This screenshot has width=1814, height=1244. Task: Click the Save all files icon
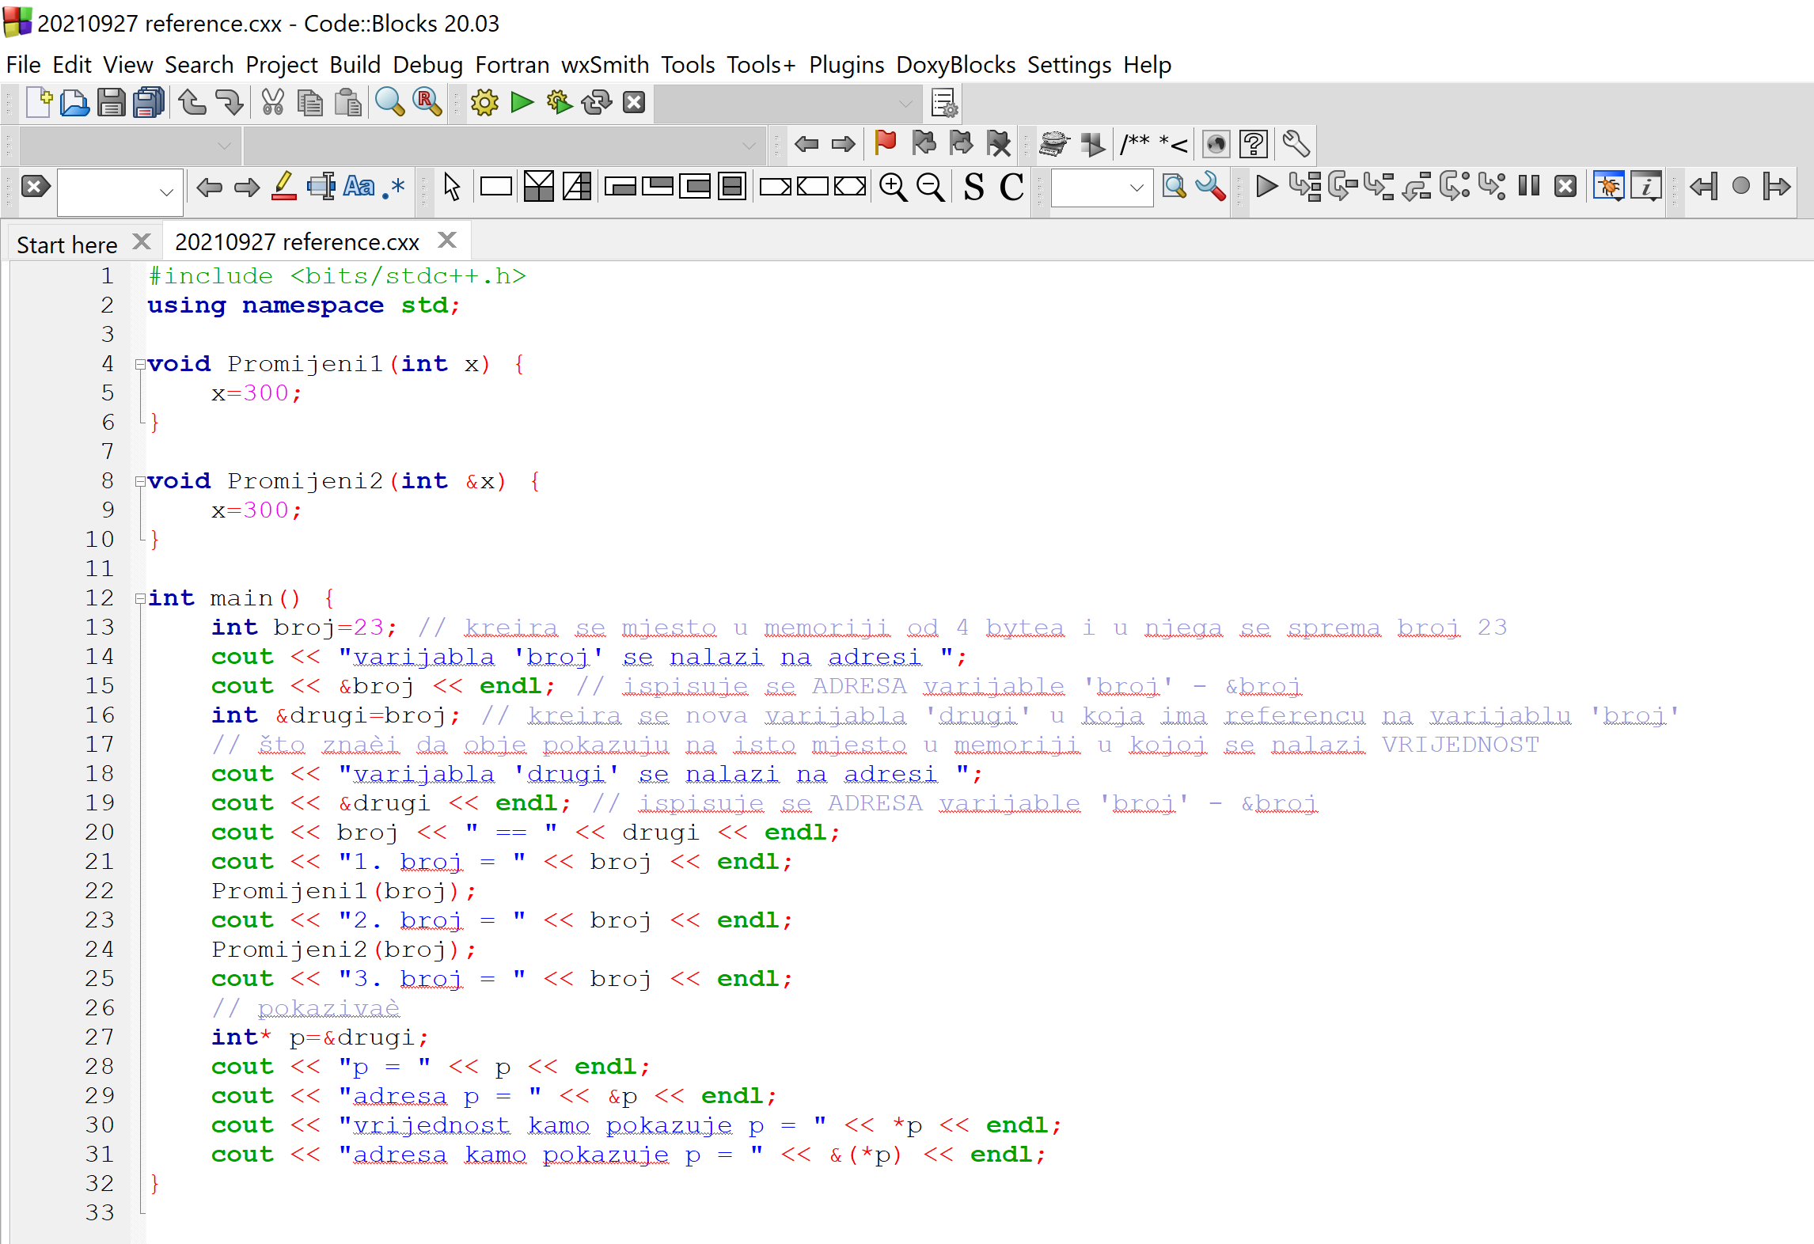148,103
